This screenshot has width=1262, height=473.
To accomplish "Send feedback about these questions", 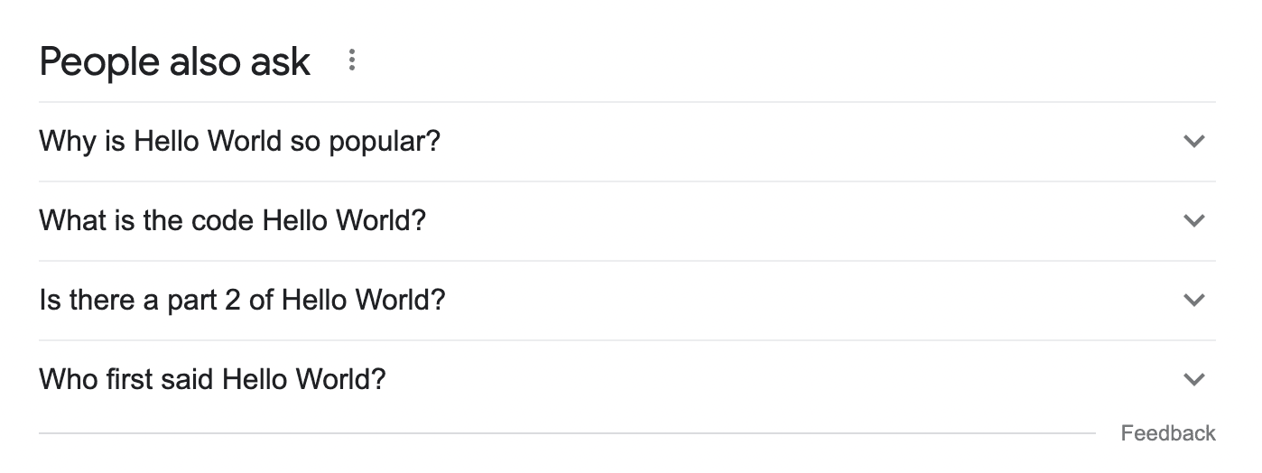I will 1168,433.
